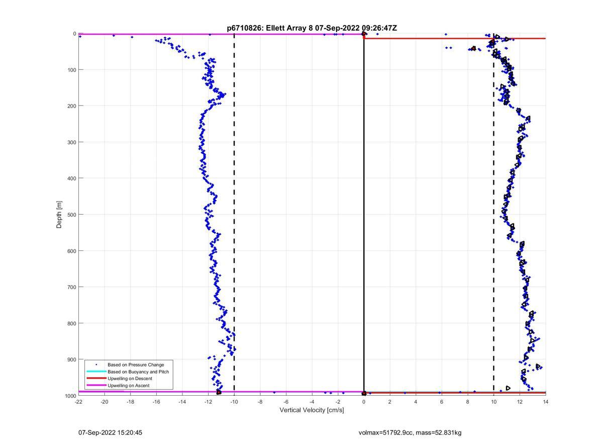The width and height of the screenshot is (603, 445).
Task: Click the x-axis tick label '-6'
Action: [286, 402]
